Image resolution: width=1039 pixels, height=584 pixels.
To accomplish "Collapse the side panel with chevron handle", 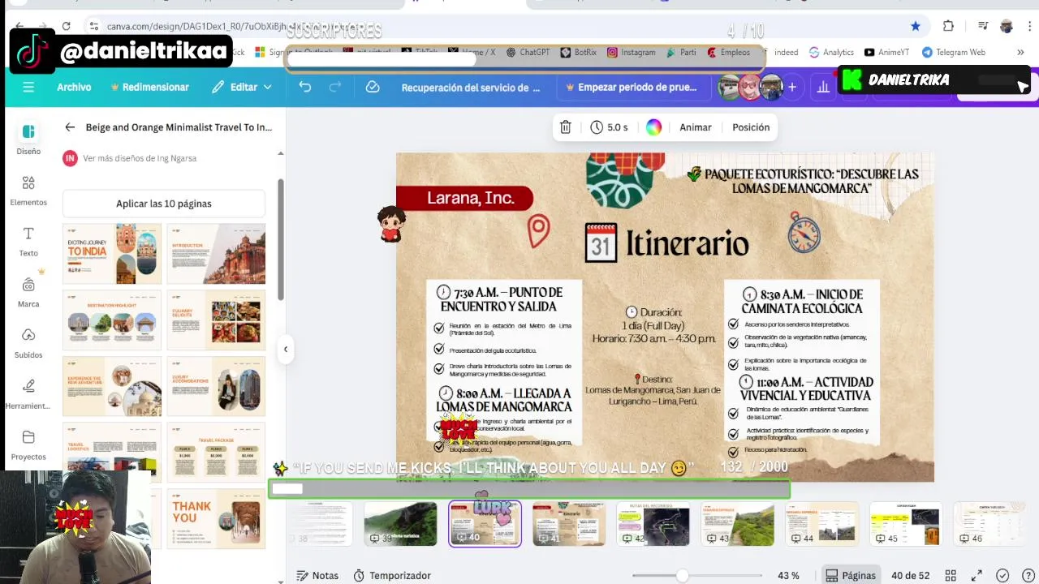I will click(x=285, y=349).
